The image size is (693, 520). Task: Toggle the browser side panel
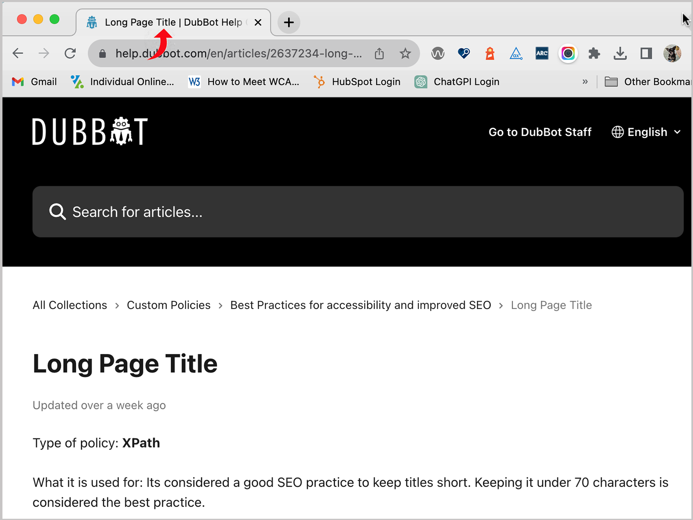click(645, 53)
